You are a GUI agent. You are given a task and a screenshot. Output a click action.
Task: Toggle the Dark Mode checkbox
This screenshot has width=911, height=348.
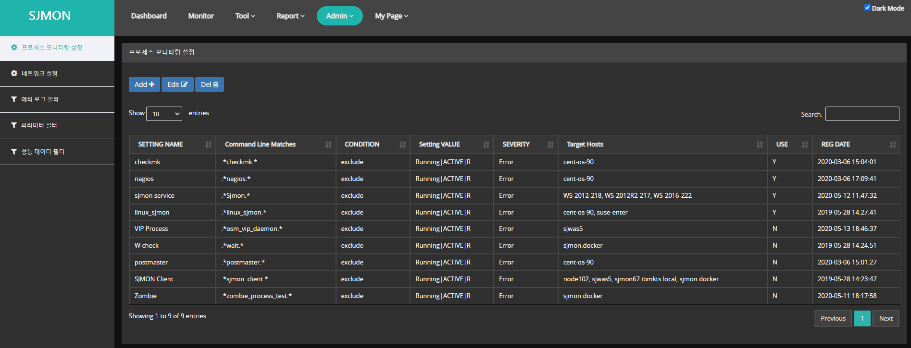[867, 8]
